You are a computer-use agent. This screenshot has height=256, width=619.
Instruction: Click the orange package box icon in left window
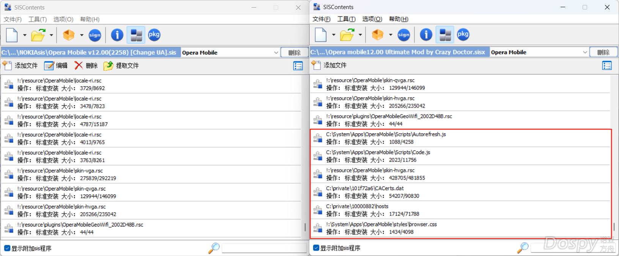(69, 35)
